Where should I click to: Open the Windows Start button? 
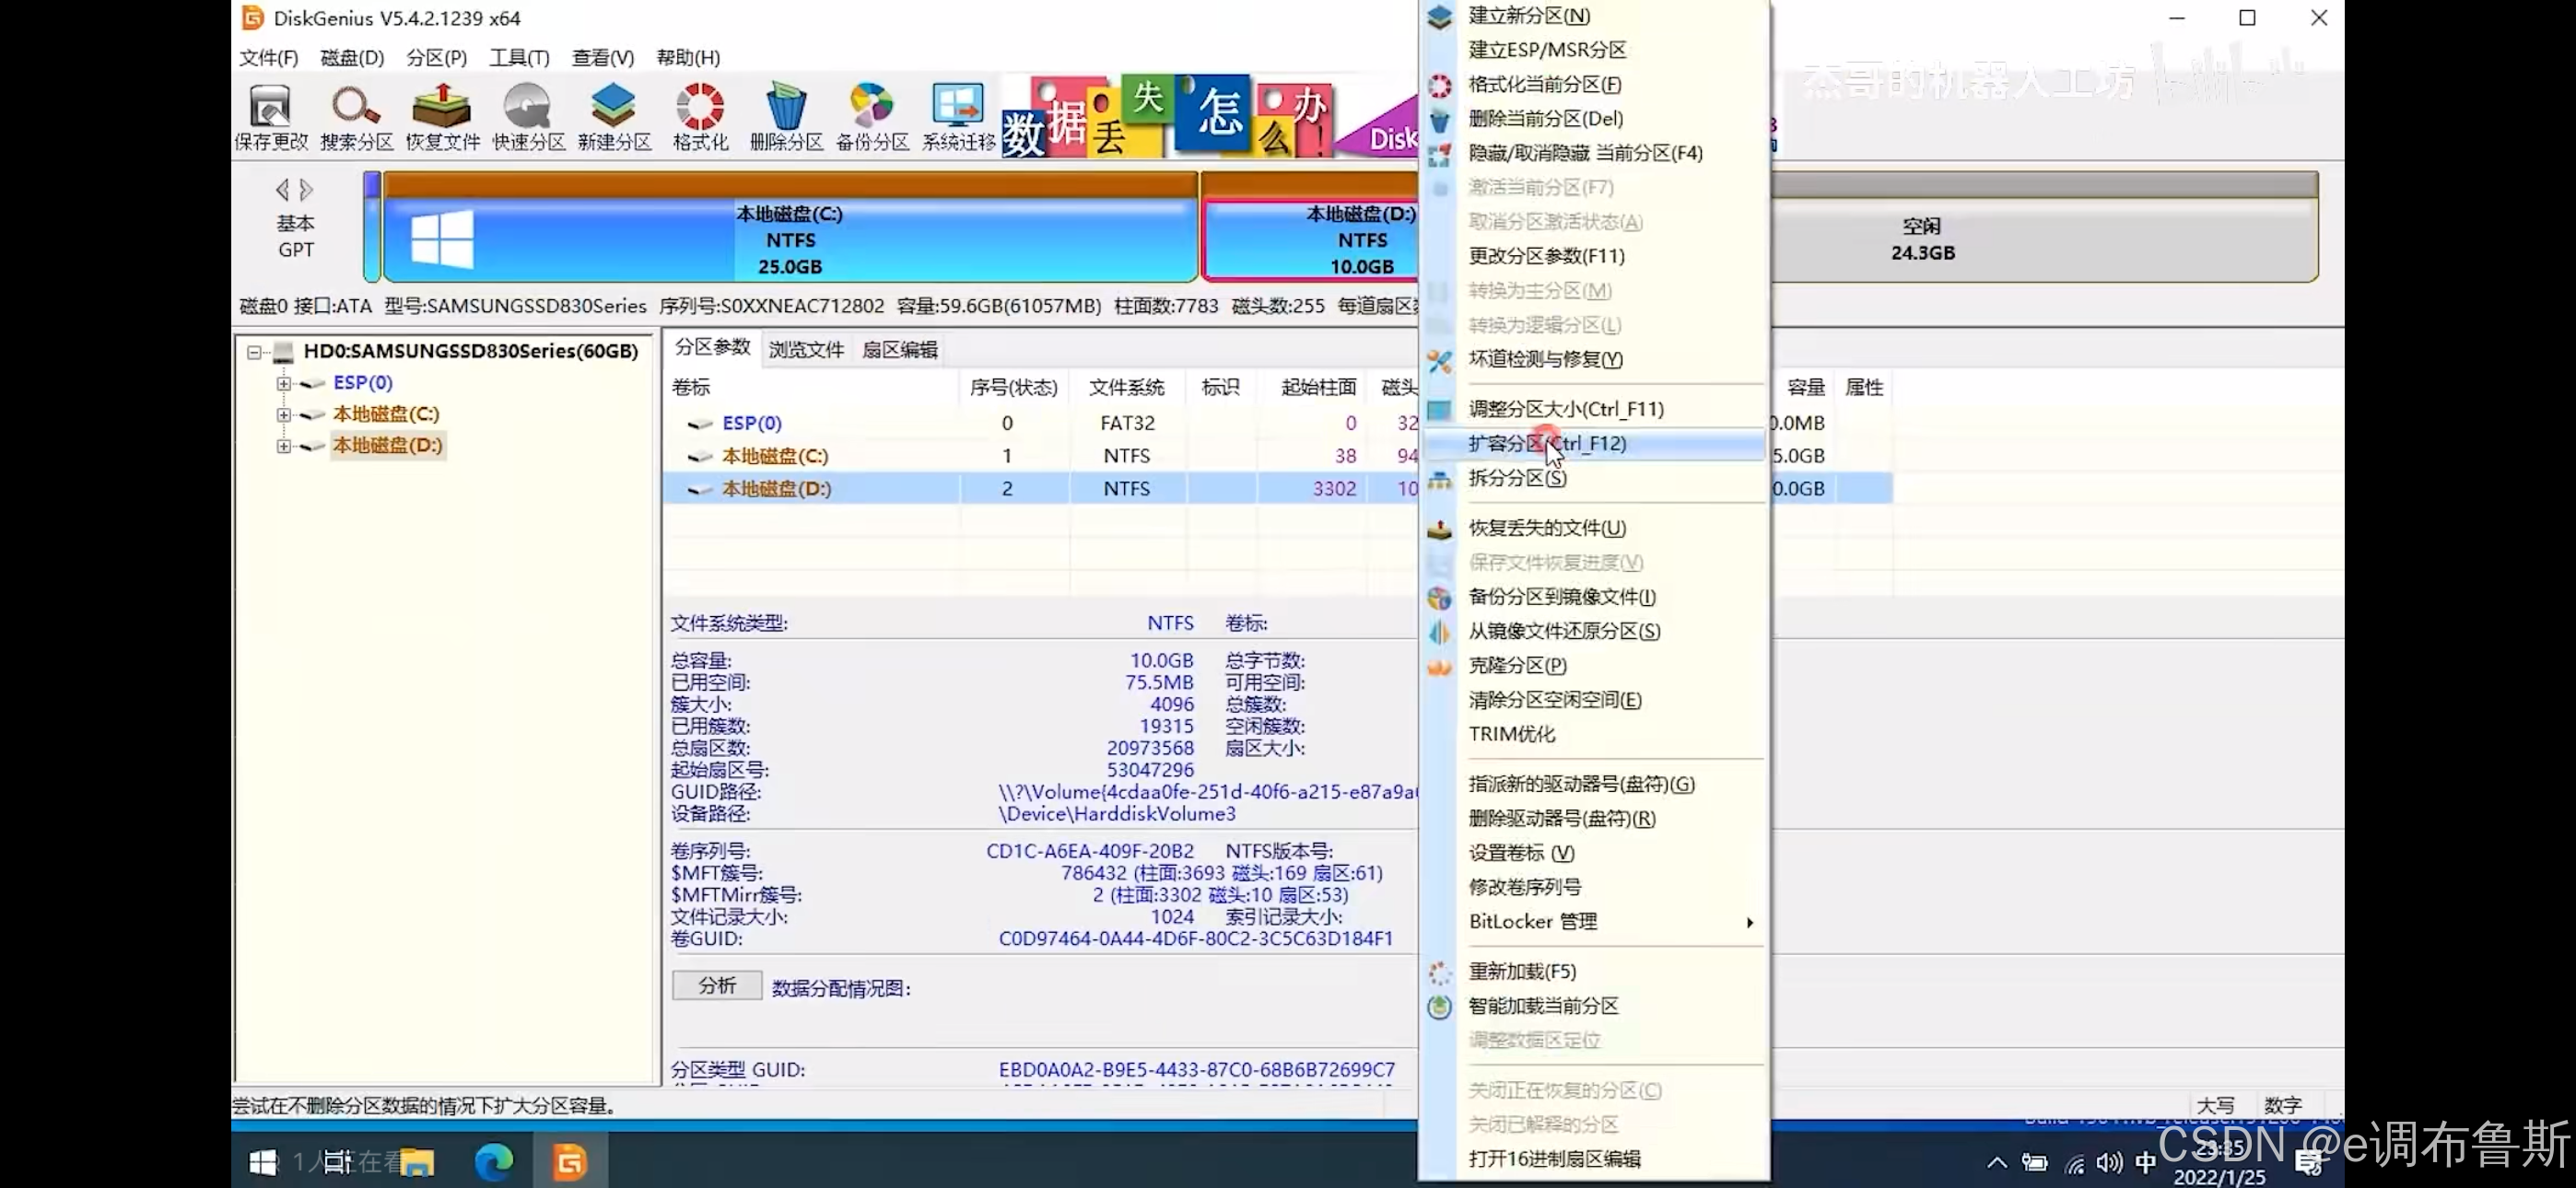click(263, 1162)
